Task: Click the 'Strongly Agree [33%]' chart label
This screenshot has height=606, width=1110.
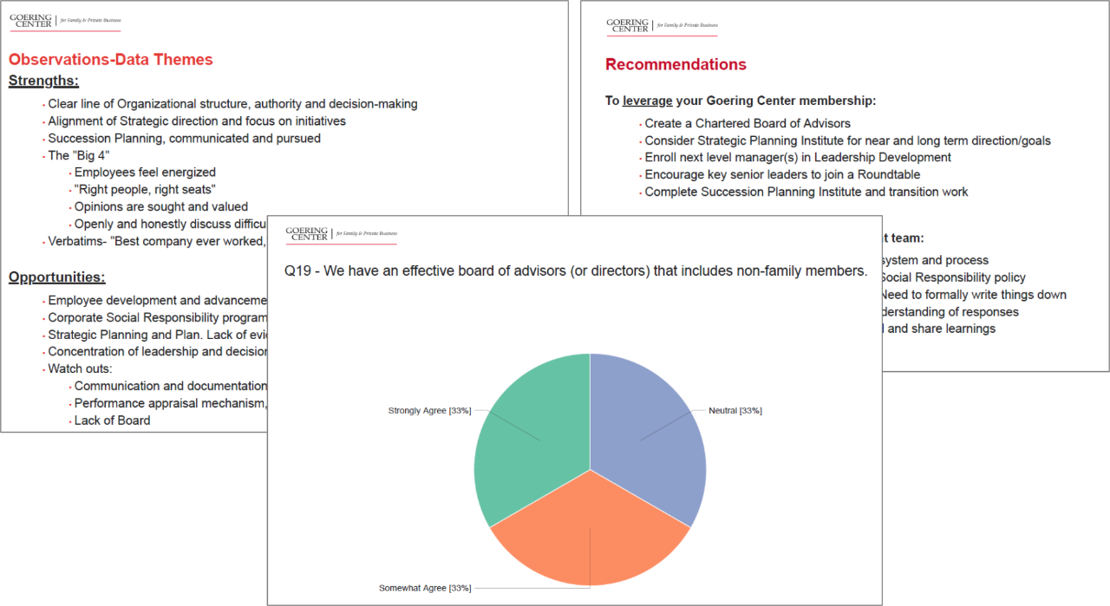Action: point(429,410)
